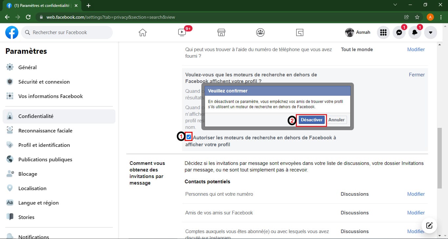Click the page vertical scrollbar

(439, 158)
